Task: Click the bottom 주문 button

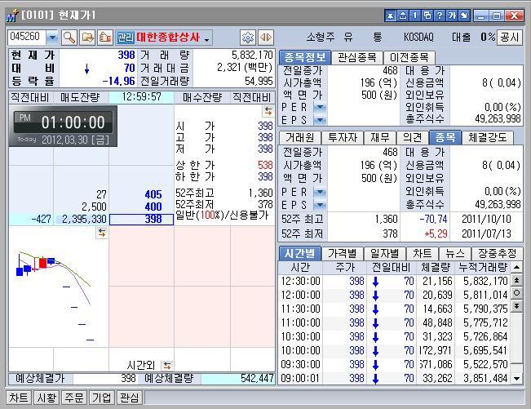Action: click(74, 398)
